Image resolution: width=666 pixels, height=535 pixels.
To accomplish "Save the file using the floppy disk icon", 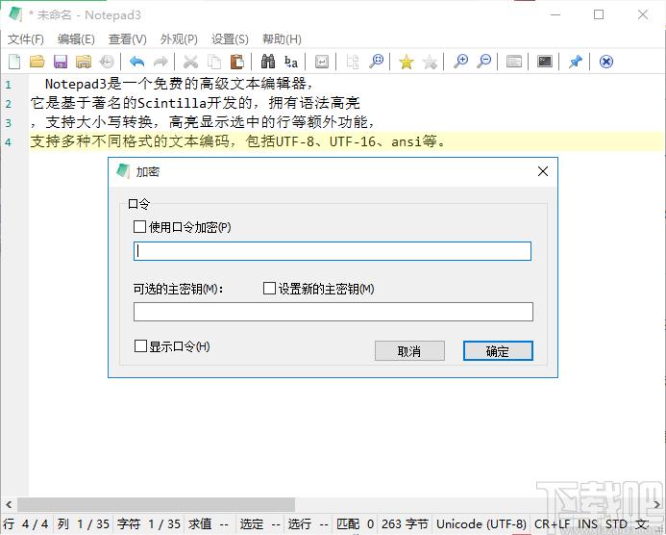I will pyautogui.click(x=61, y=62).
